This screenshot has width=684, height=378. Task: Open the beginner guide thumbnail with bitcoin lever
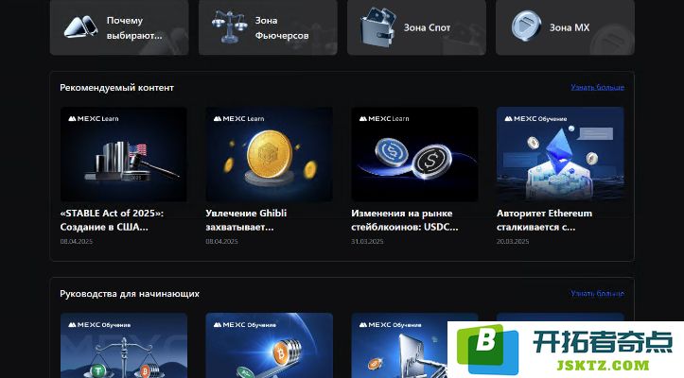[x=269, y=345]
